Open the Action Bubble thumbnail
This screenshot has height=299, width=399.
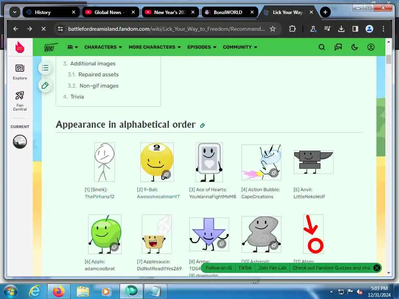[x=261, y=162]
